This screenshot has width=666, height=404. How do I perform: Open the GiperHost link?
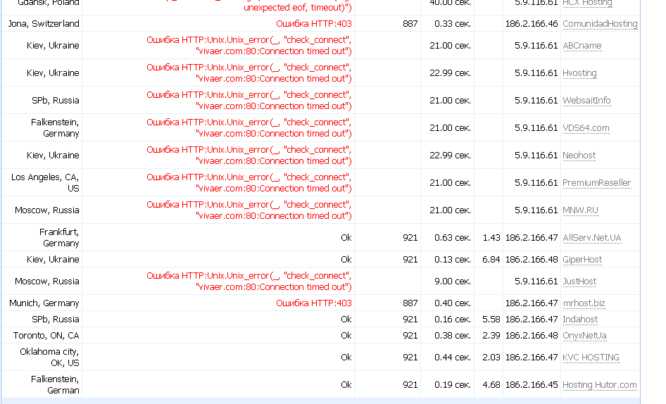[x=582, y=260]
